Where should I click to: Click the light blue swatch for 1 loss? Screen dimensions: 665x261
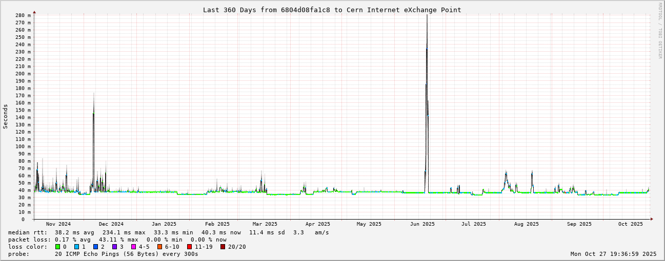pyautogui.click(x=76, y=247)
